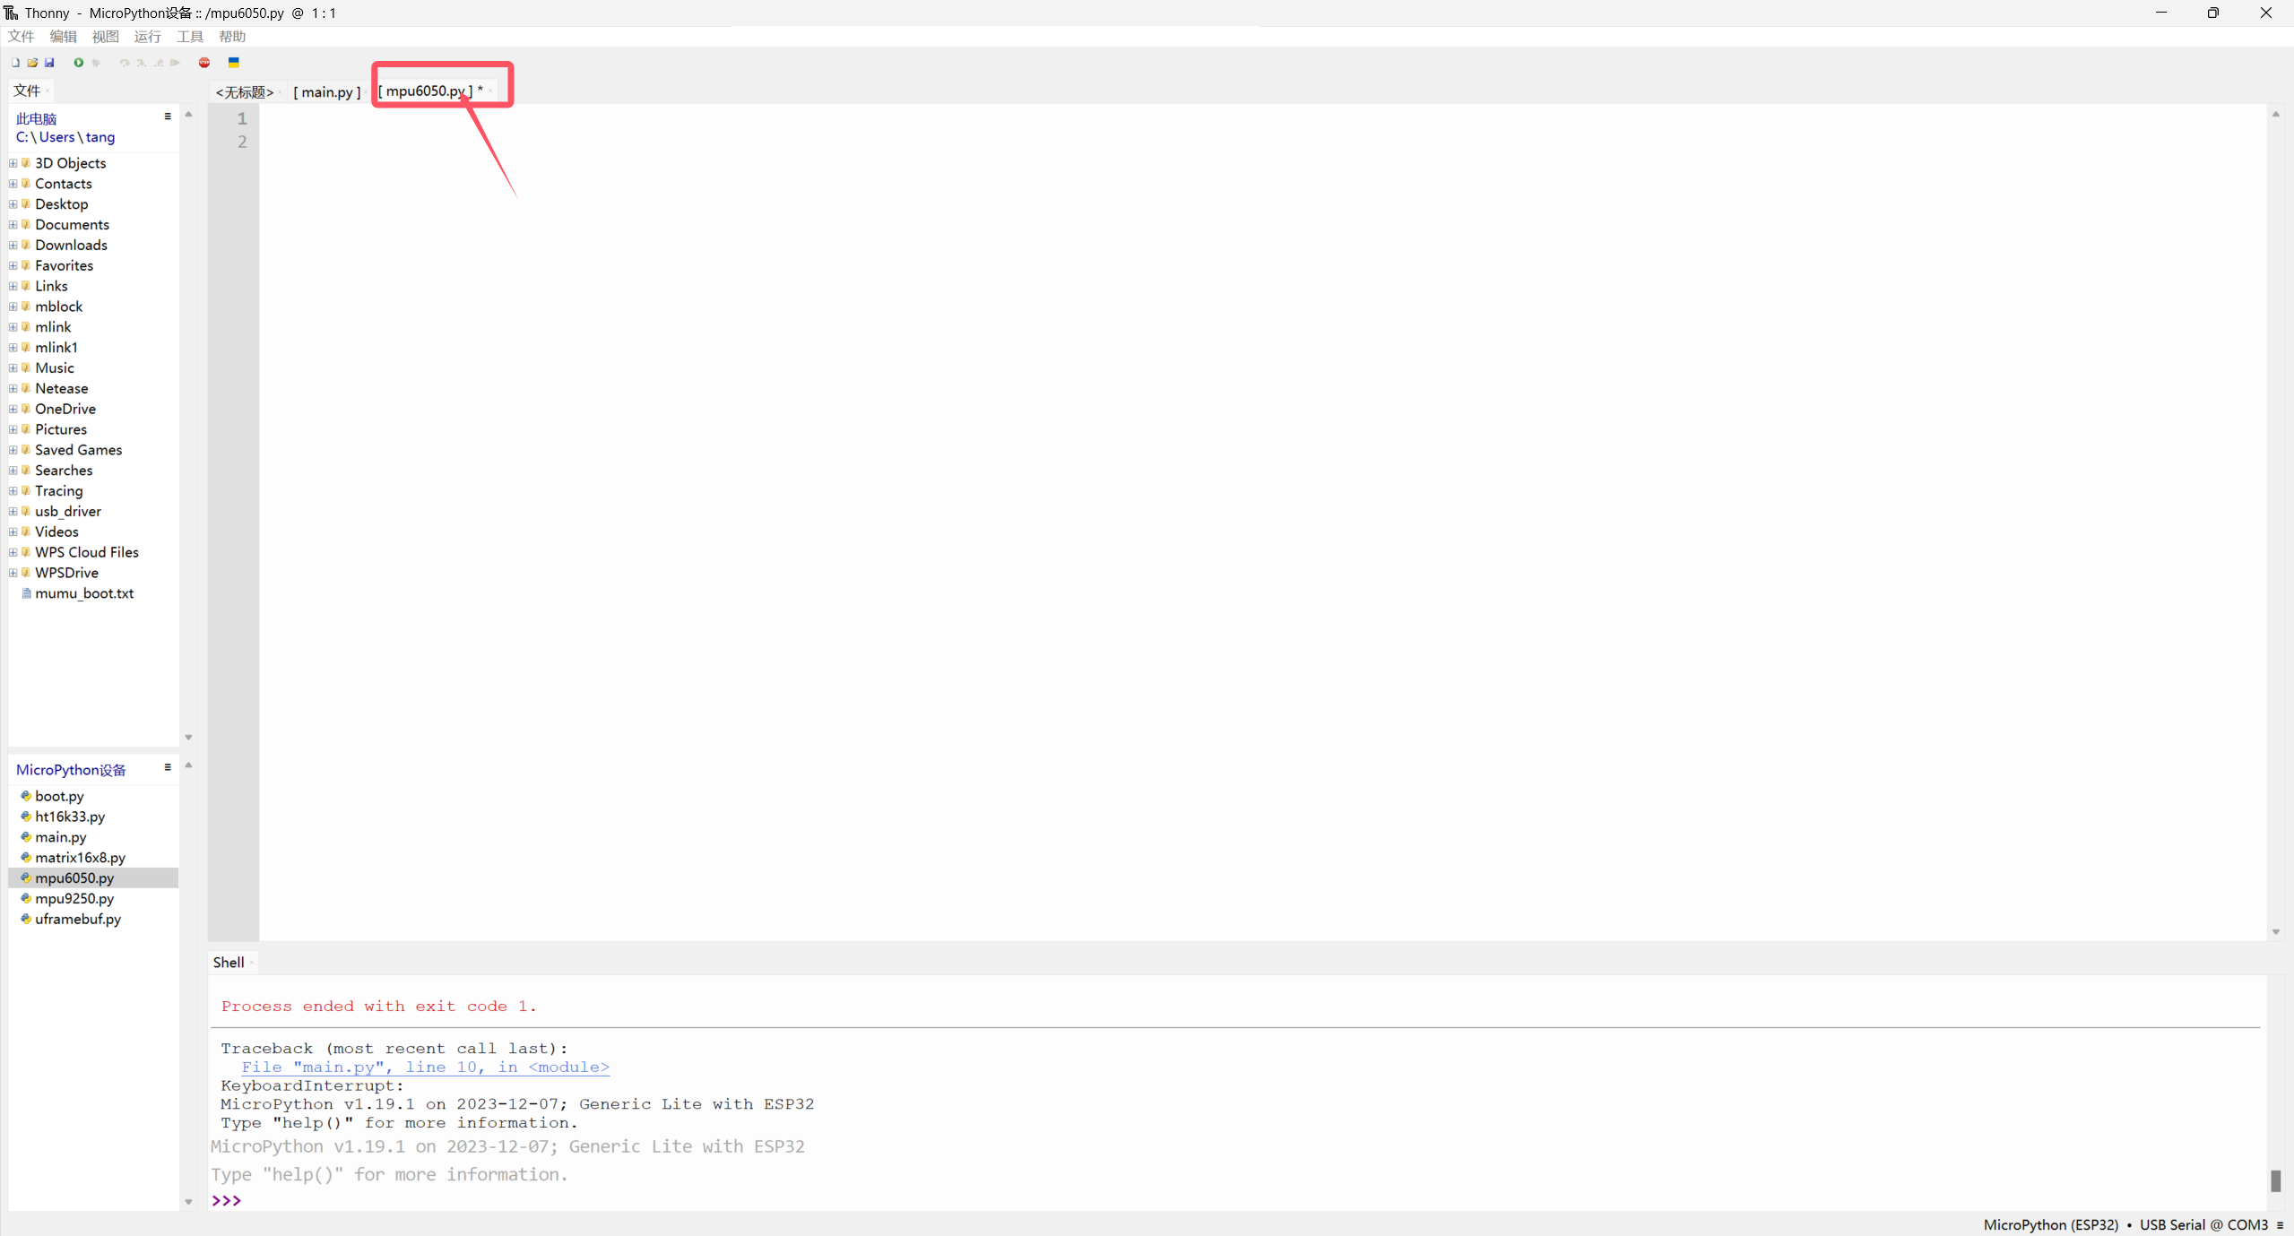This screenshot has width=2294, height=1236.
Task: Click MicroPython (ESP32) in the status bar
Action: click(2050, 1224)
